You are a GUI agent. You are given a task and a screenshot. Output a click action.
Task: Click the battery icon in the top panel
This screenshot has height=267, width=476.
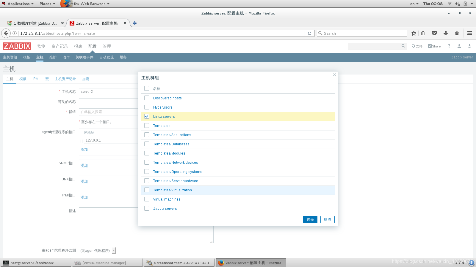465,4
